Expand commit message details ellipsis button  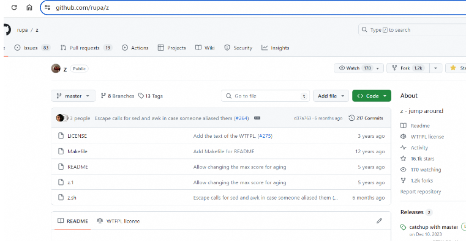(x=257, y=118)
